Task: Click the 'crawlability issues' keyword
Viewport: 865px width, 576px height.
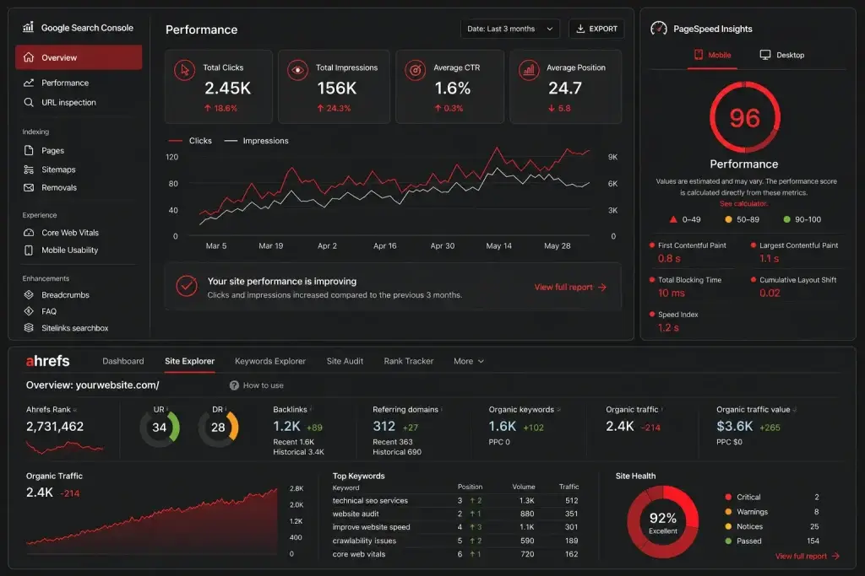Action: pos(364,541)
